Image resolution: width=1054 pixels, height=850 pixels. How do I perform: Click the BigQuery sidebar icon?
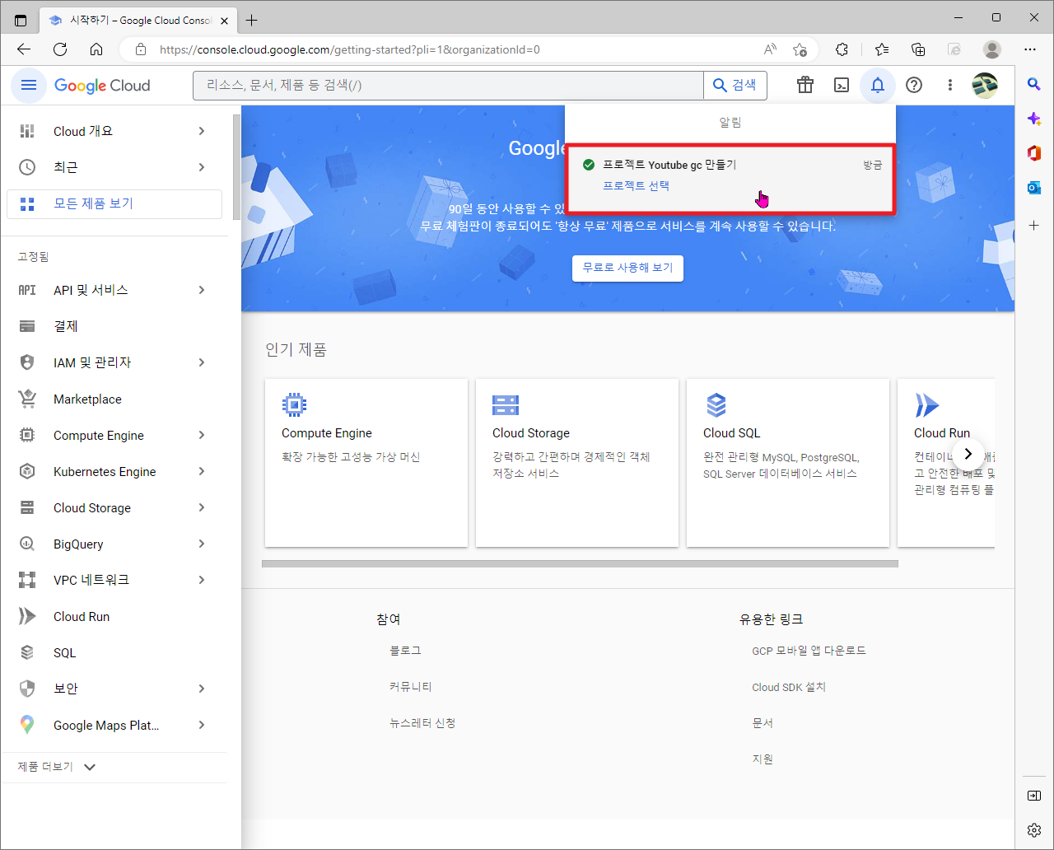pos(27,544)
